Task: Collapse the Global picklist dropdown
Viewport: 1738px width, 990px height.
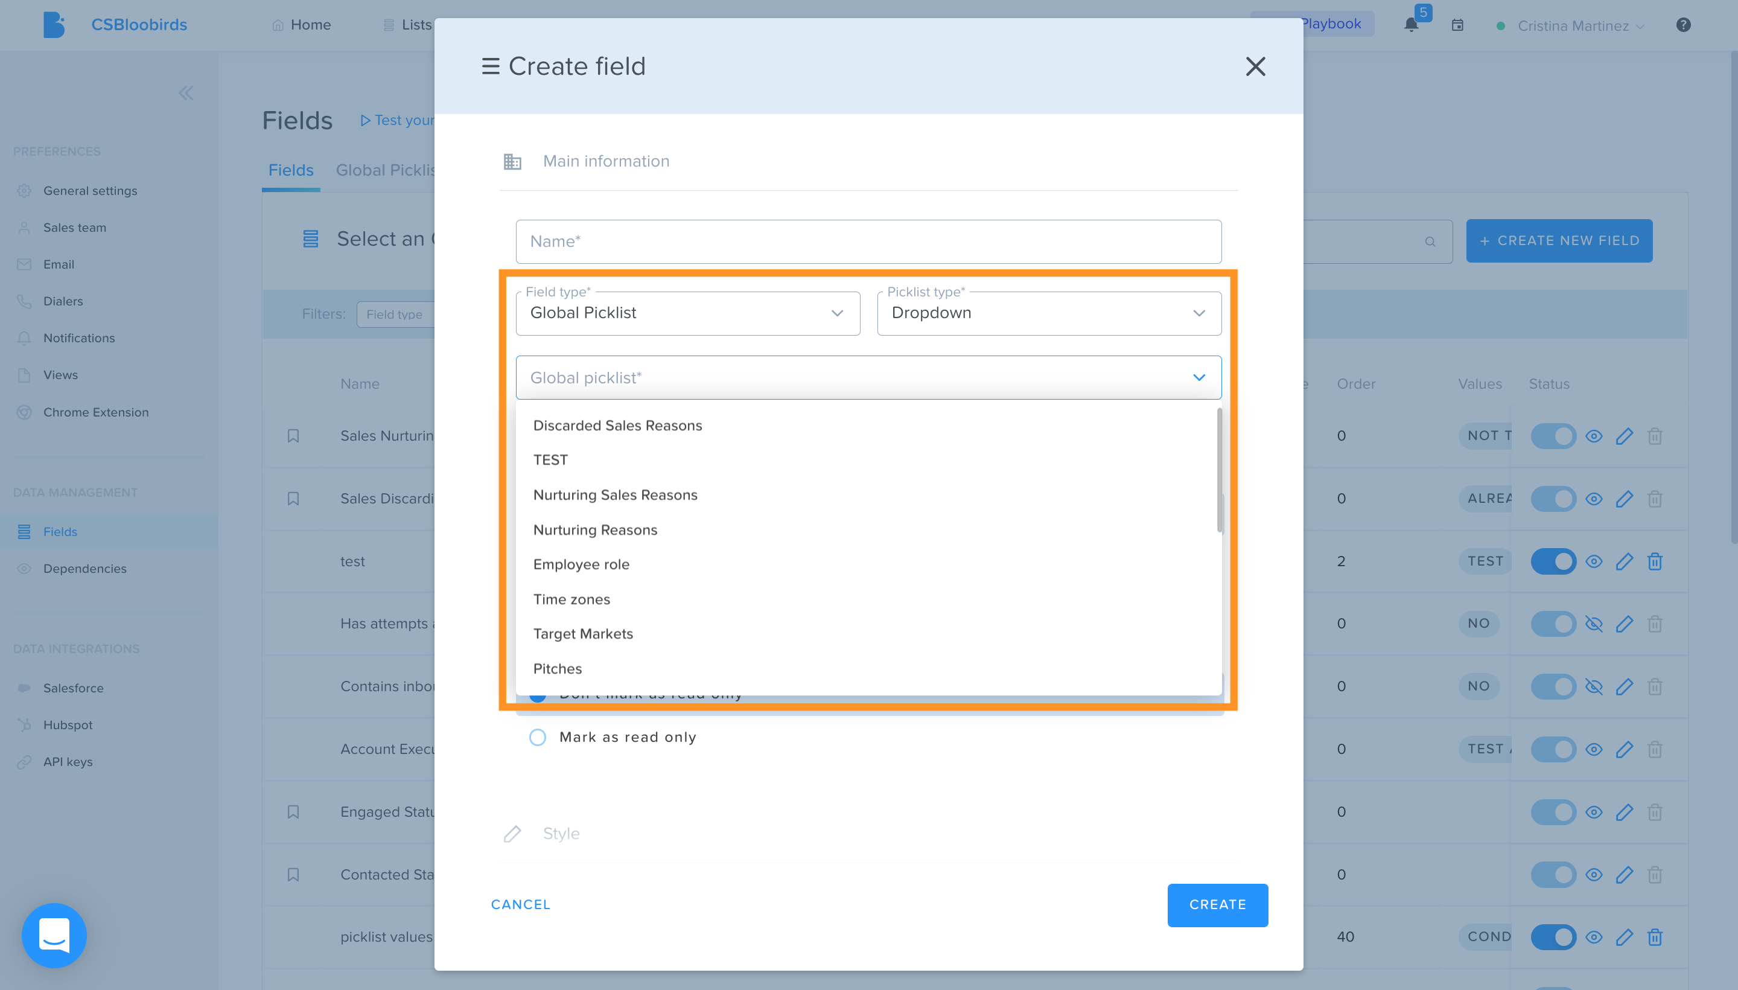Action: [x=1198, y=377]
